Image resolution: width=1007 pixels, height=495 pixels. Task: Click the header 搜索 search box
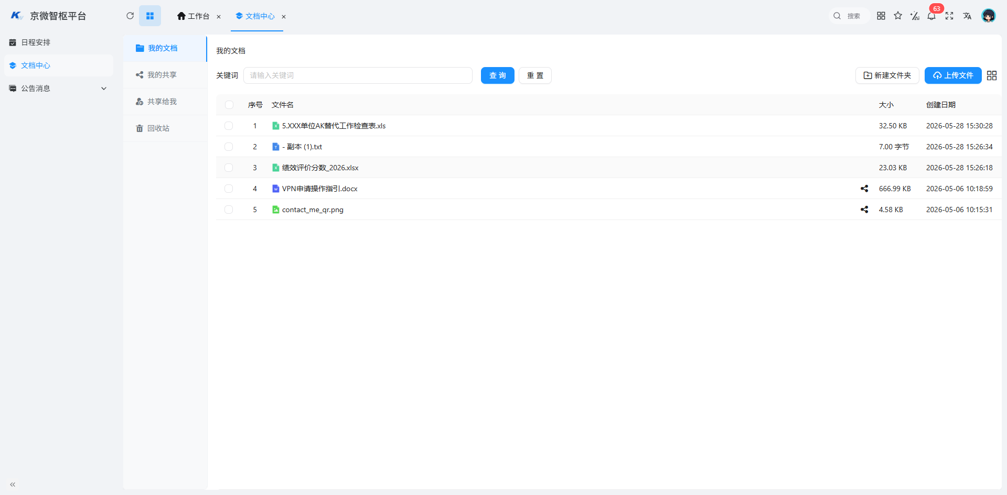pyautogui.click(x=850, y=16)
